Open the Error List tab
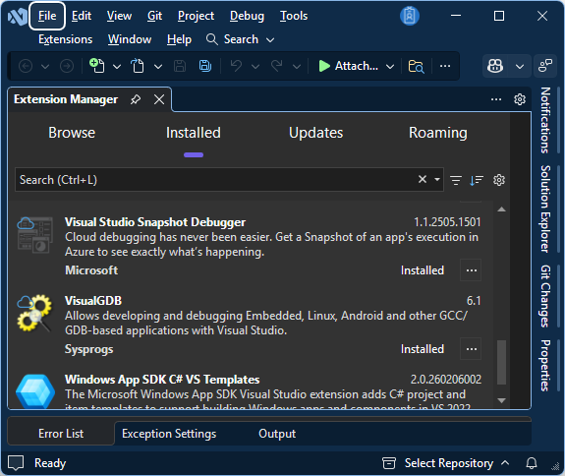Image resolution: width=565 pixels, height=476 pixels. (x=61, y=434)
